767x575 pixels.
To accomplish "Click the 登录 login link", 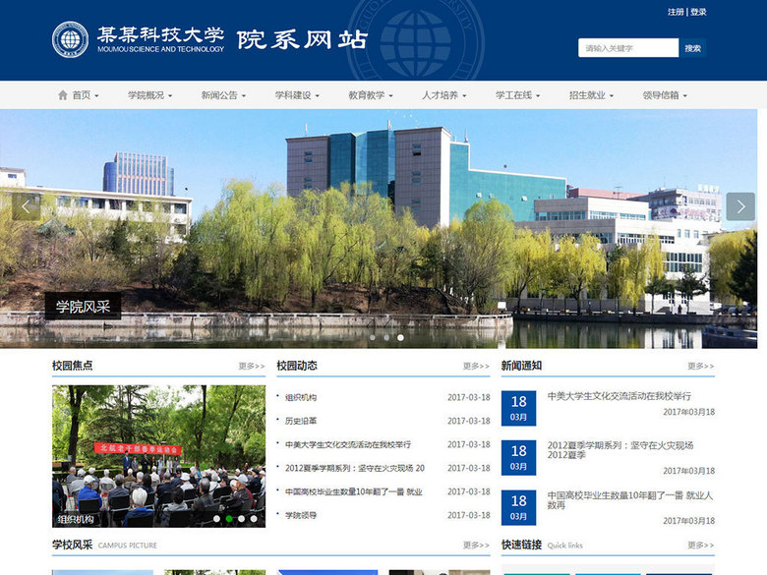I will [x=698, y=12].
